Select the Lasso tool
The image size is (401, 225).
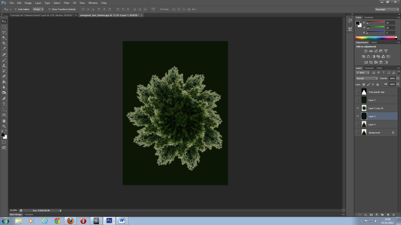coord(4,32)
